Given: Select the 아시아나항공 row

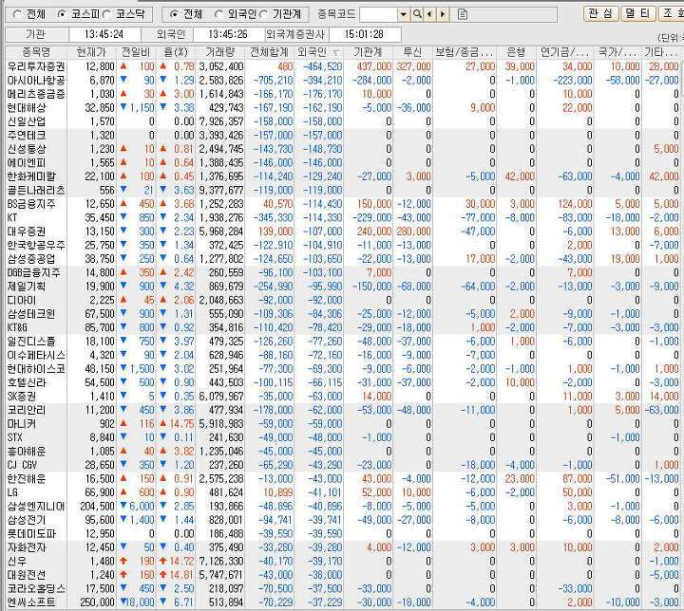Looking at the screenshot, I should [x=345, y=81].
